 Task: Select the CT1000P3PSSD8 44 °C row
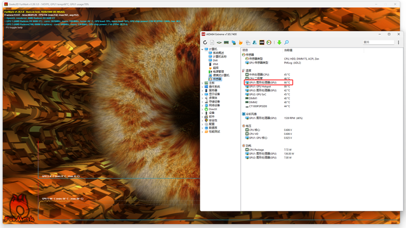point(268,106)
